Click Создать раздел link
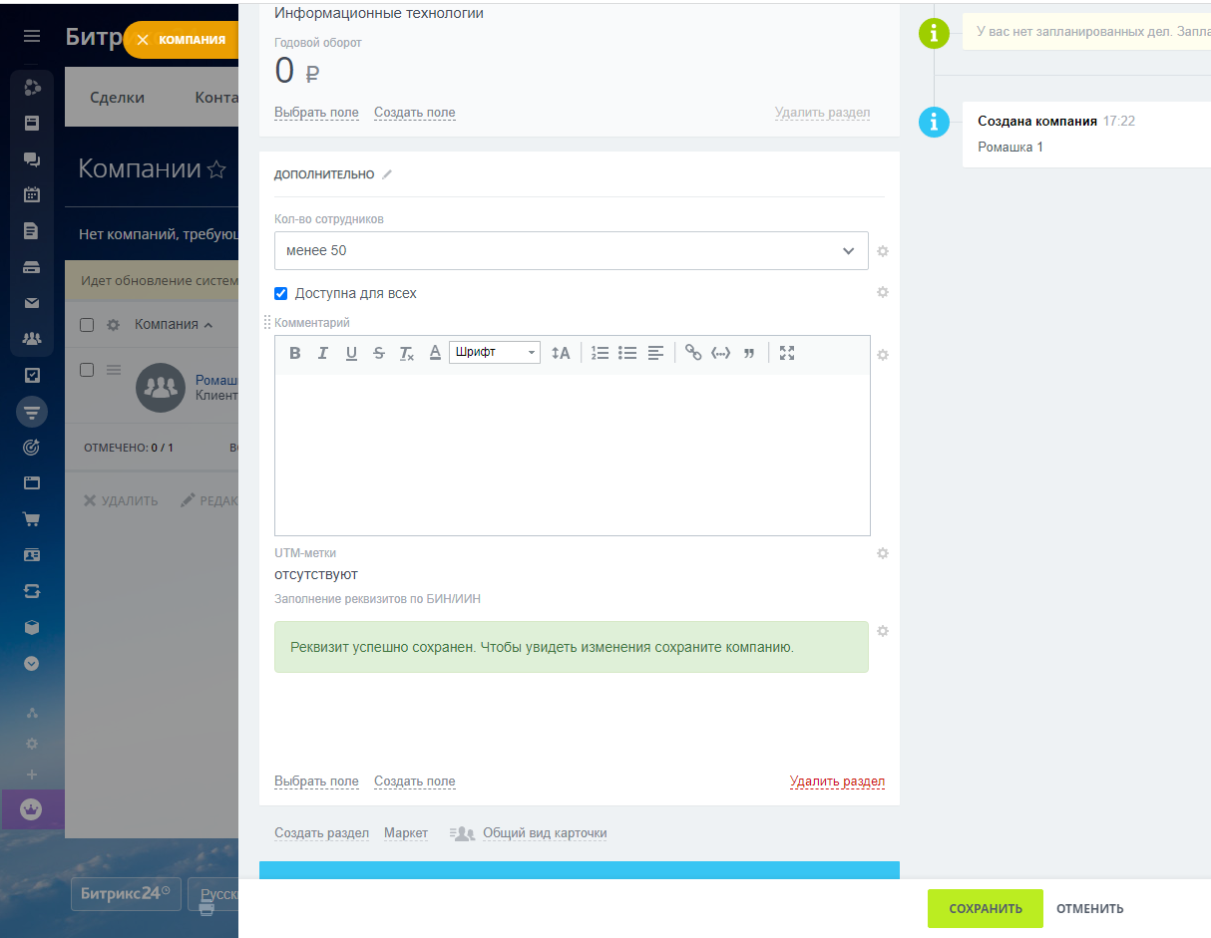The image size is (1211, 938). click(321, 833)
